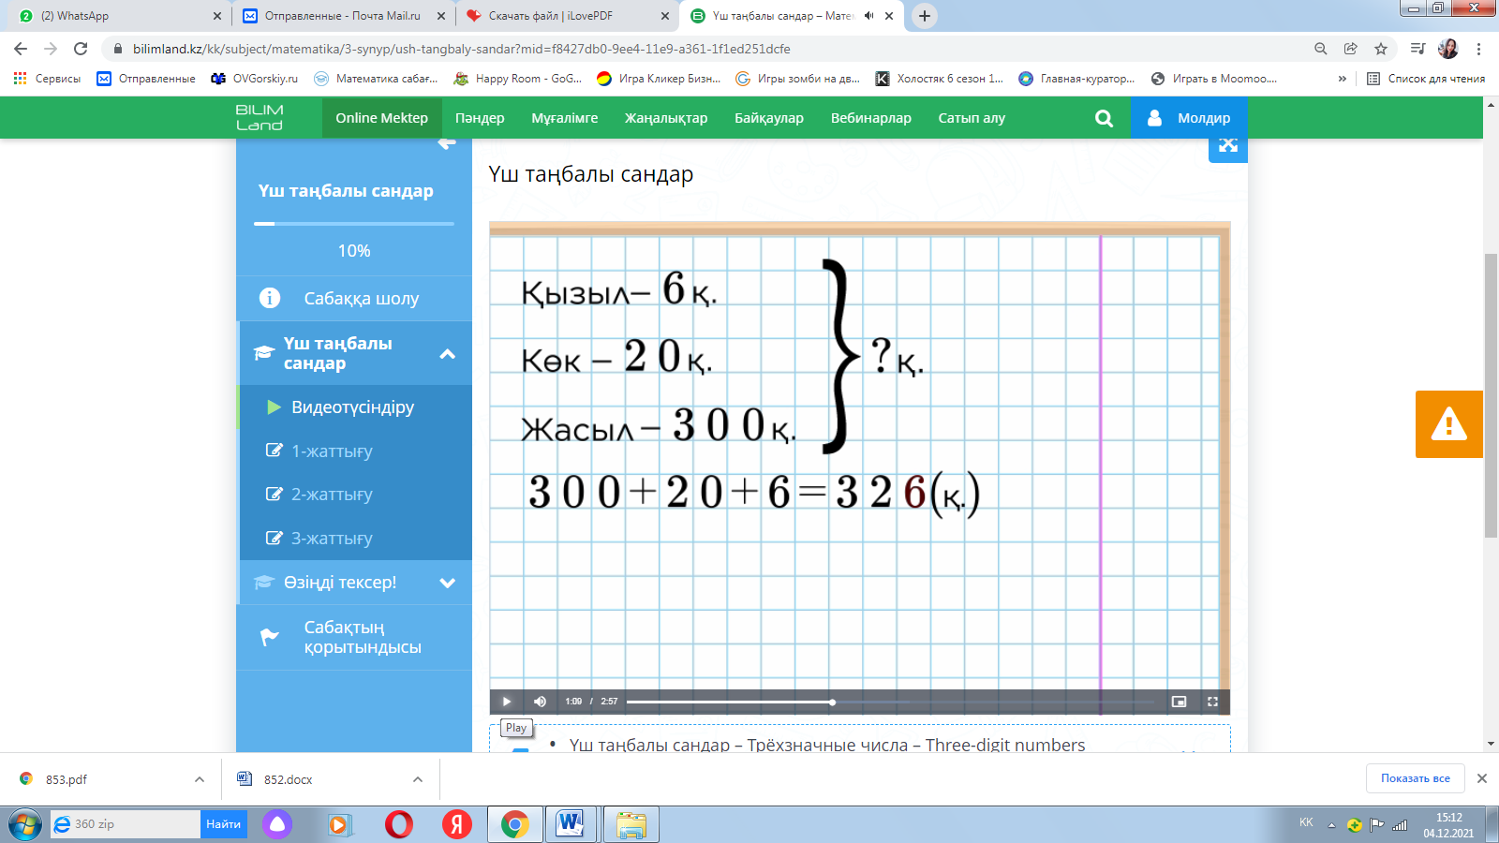
Task: Open Windows Start menu
Action: pos(24,824)
